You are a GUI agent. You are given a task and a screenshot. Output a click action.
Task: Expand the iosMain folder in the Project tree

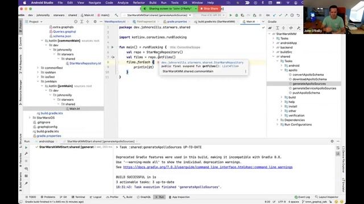[38, 73]
